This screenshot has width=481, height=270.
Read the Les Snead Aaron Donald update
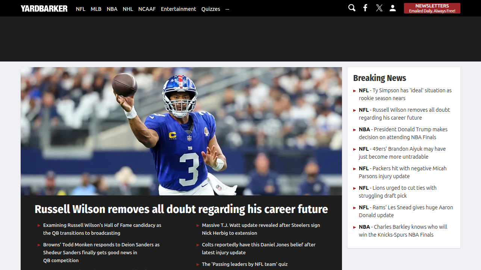(406, 211)
